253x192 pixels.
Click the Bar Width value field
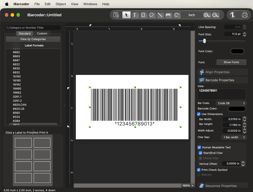[232, 119]
